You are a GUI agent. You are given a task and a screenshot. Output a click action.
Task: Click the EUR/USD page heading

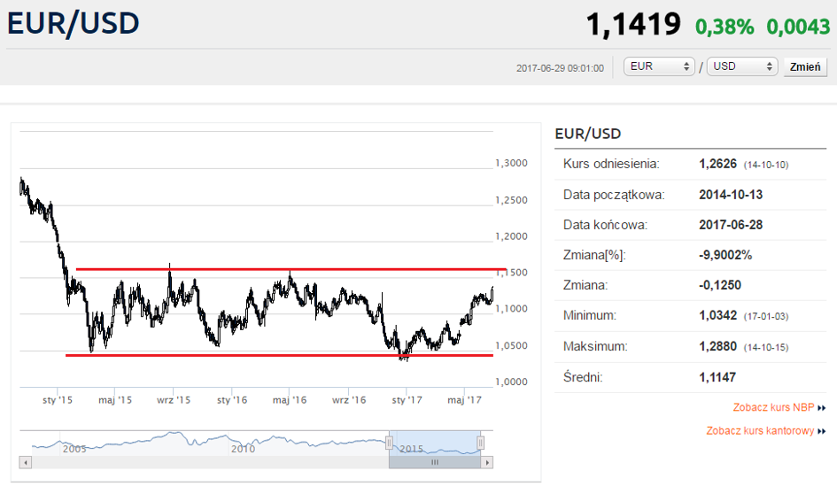tap(74, 24)
